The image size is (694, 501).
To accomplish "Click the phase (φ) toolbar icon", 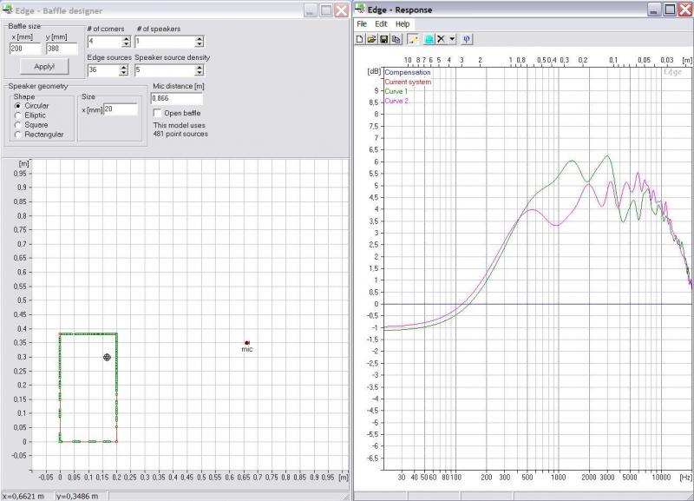I will coord(467,39).
